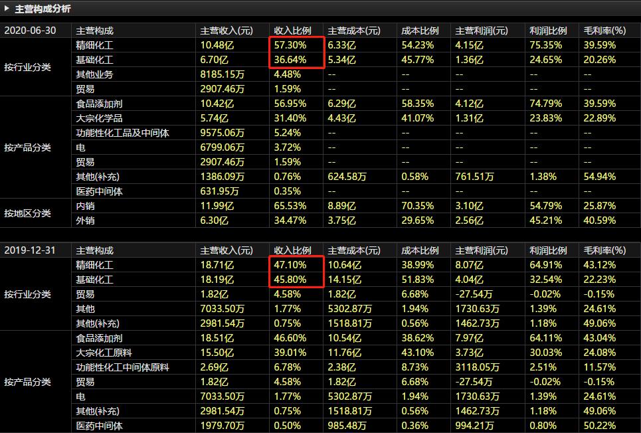This screenshot has height=433, width=641.
Task: Click 外销 gross margin 40.59%
Action: click(x=600, y=220)
